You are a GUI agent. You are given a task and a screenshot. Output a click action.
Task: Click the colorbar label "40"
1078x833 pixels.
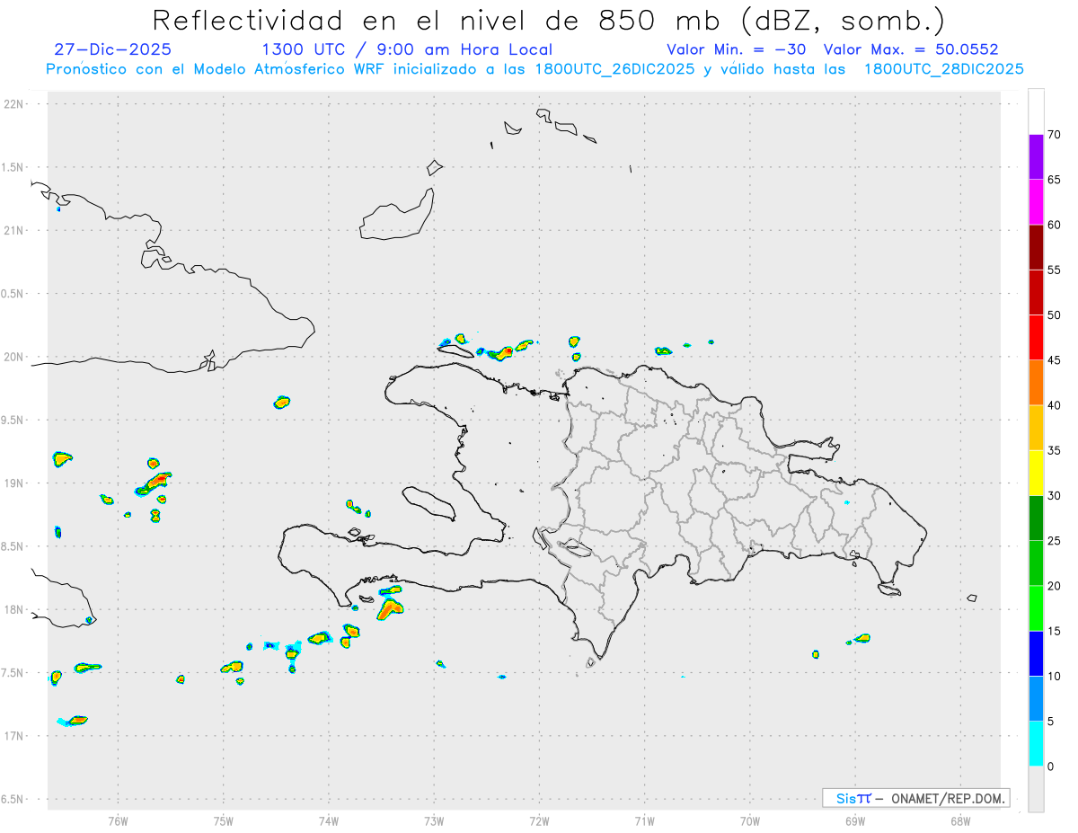[x=1055, y=405]
